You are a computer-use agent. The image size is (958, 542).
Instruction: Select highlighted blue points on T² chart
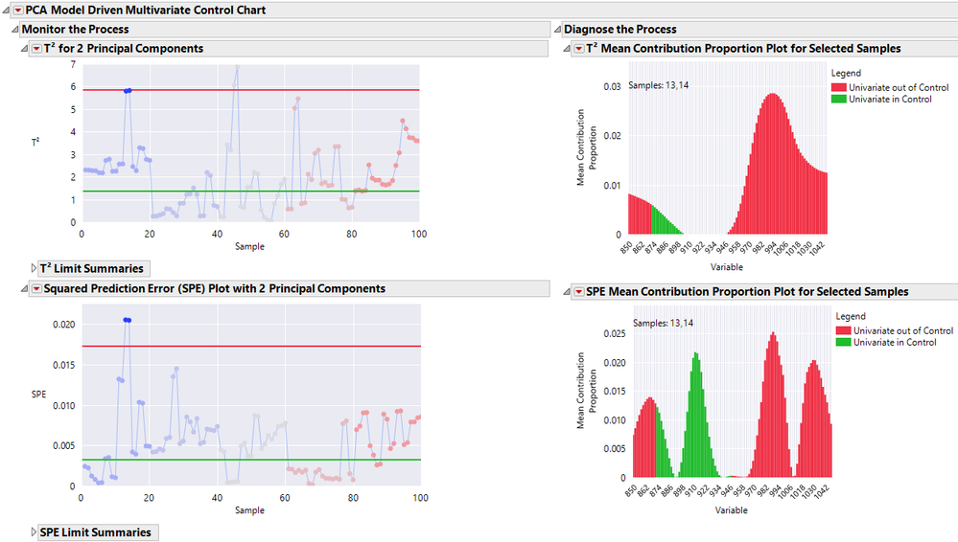[128, 90]
